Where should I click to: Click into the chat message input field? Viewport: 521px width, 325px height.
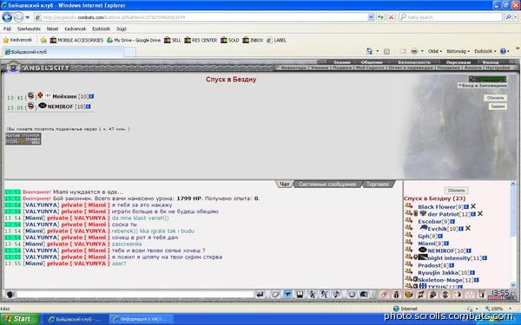click(135, 295)
